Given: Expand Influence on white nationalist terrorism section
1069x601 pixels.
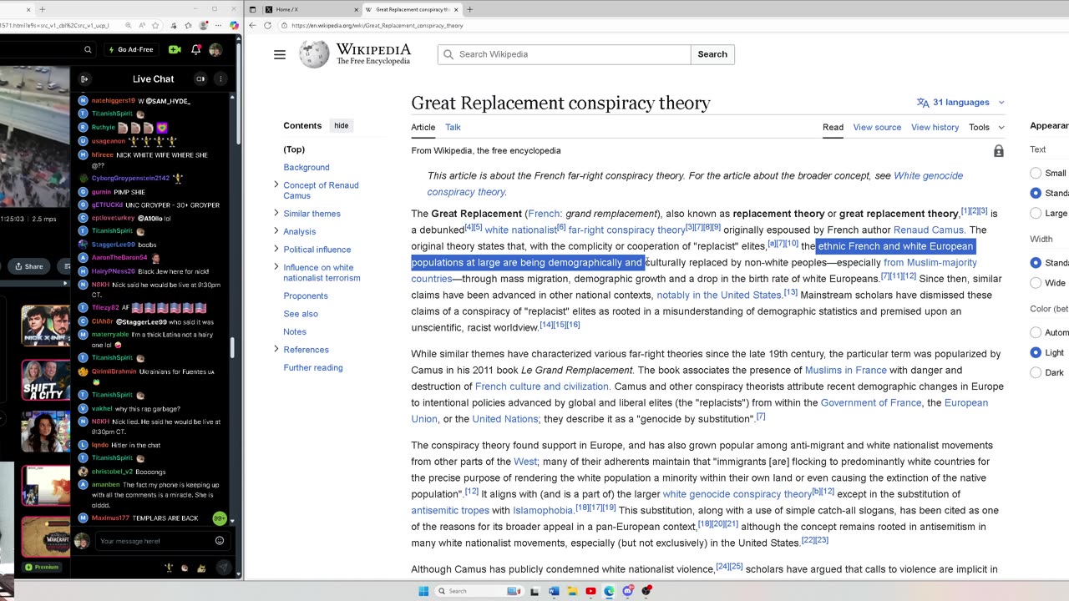Looking at the screenshot, I should coord(276,267).
